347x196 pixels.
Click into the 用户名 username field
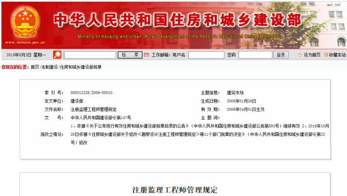[206, 55]
